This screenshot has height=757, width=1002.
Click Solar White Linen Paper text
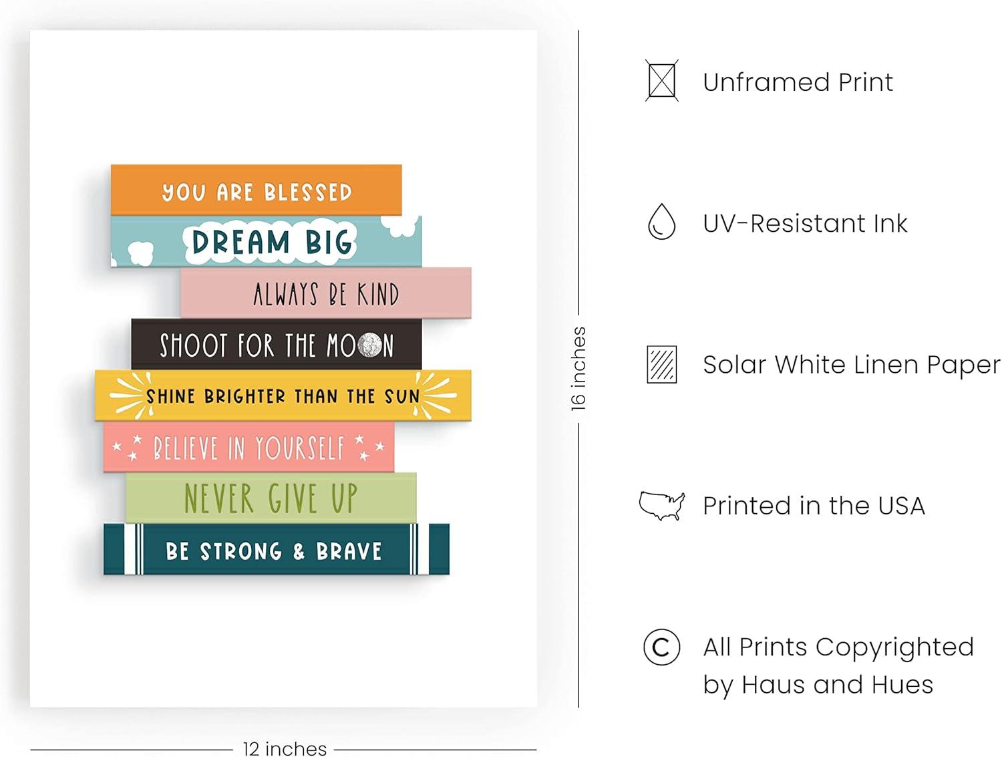(852, 365)
